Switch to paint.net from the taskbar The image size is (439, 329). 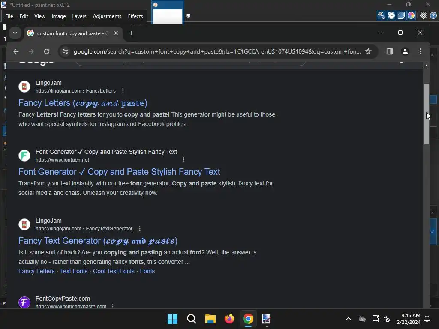[267, 319]
